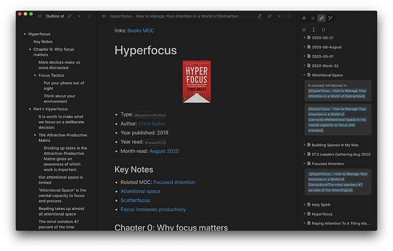Expand the 2020-08-August backlink entry
This screenshot has height=251, width=393.
pos(304,47)
